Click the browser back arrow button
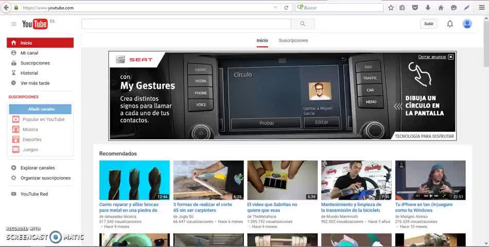 point(6,8)
